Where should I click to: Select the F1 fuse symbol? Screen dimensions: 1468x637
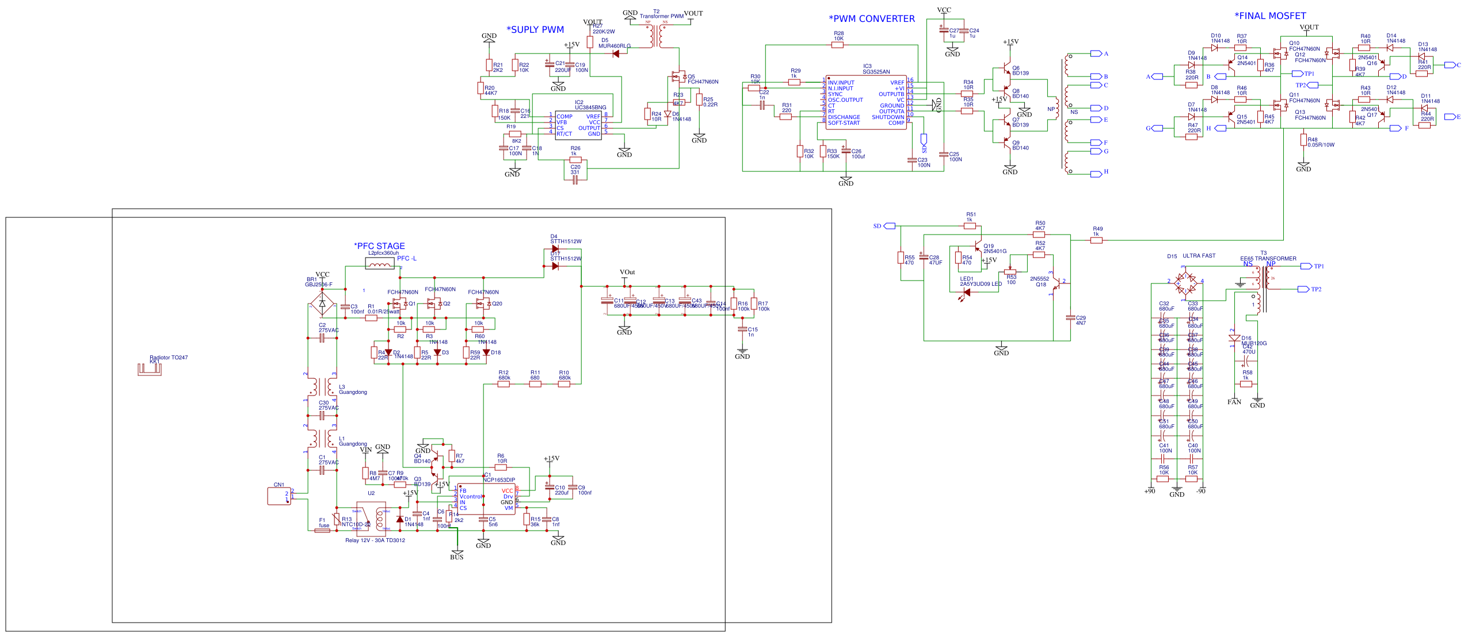tap(322, 531)
